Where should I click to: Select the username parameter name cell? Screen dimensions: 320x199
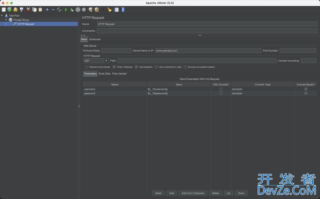(115, 89)
